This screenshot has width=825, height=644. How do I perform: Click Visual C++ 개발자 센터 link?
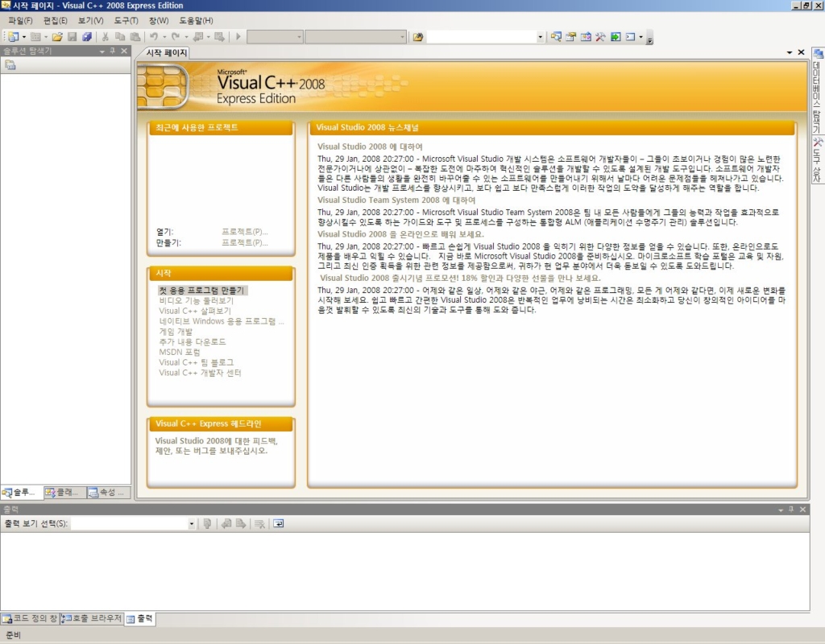[x=200, y=372]
